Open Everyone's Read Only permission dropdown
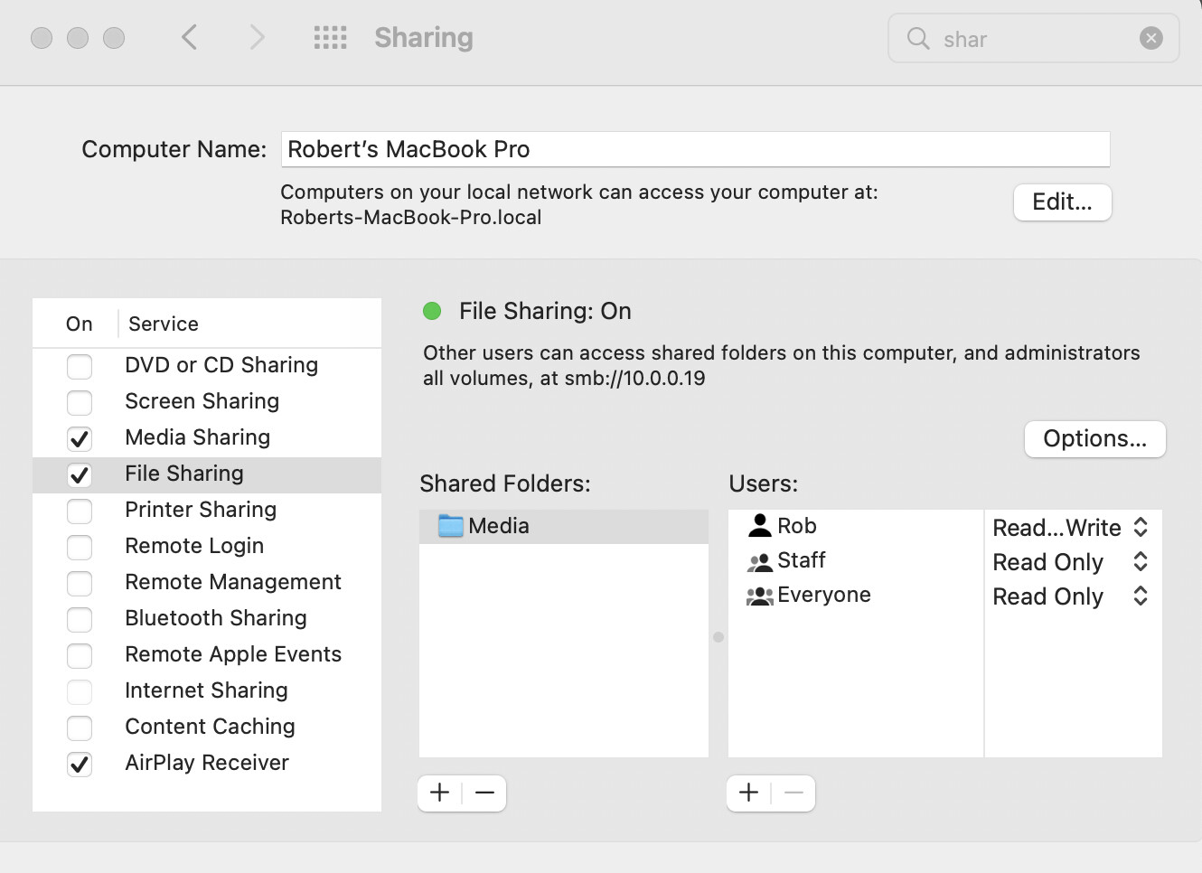The image size is (1202, 873). (1071, 596)
